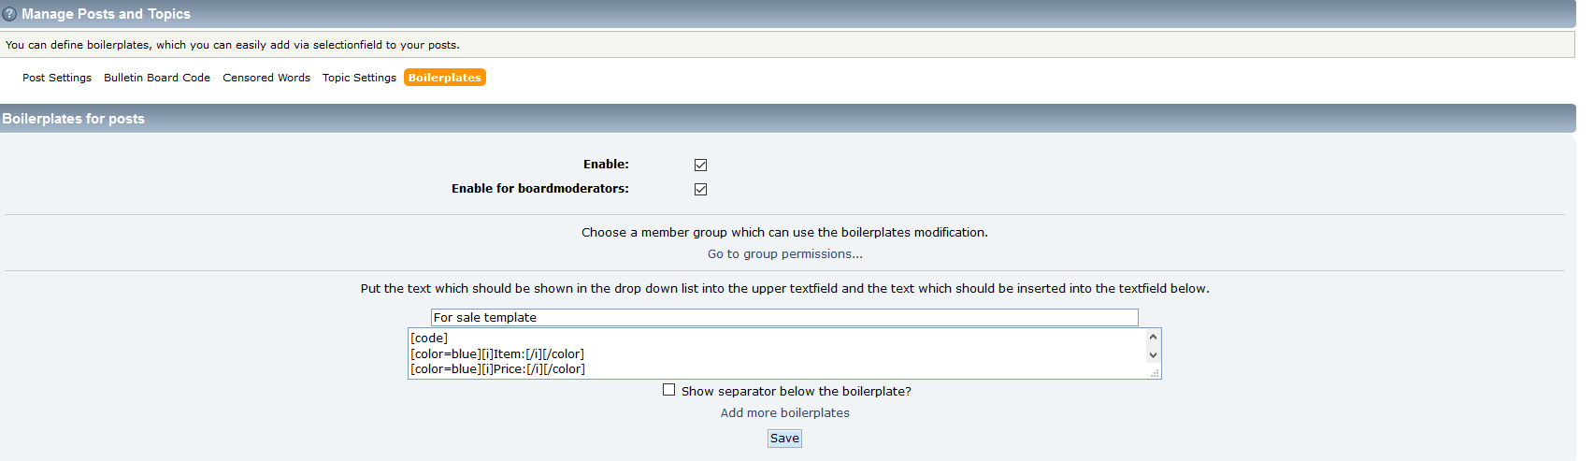The width and height of the screenshot is (1594, 461).
Task: Select the highlighted Boilerplates tab
Action: (445, 78)
